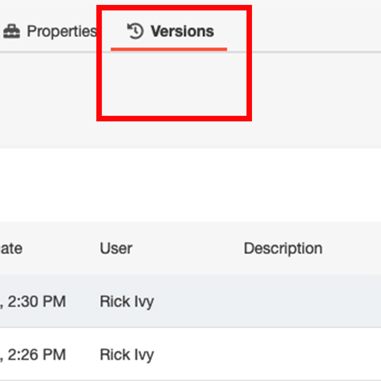The width and height of the screenshot is (381, 381).
Task: Click Rick Ivy in the 2:30 PM row
Action: pos(127,301)
